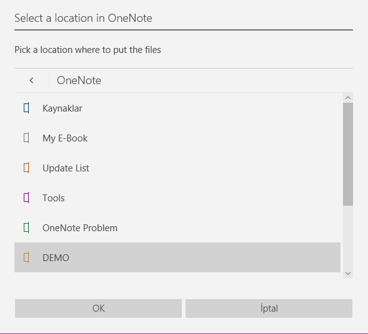Select the Kaynaklar notebook

pos(177,108)
